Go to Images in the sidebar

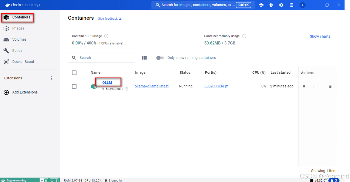click(x=30, y=28)
